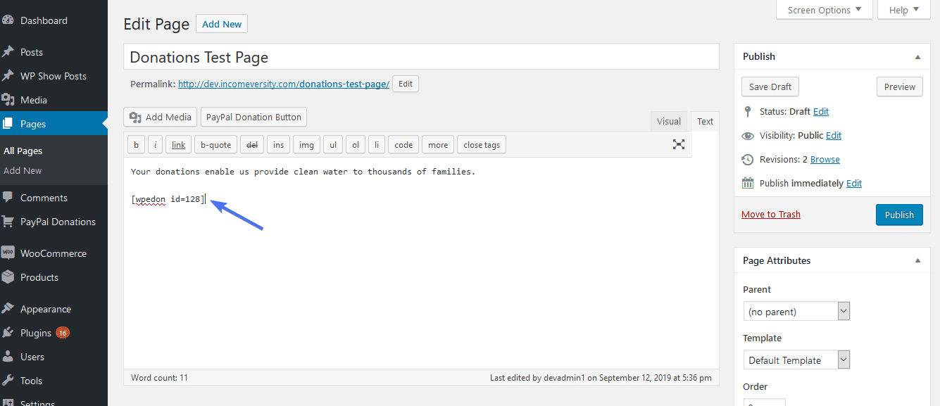Open the page permalink URL
Viewport: 940px width, 406px height.
[x=284, y=84]
